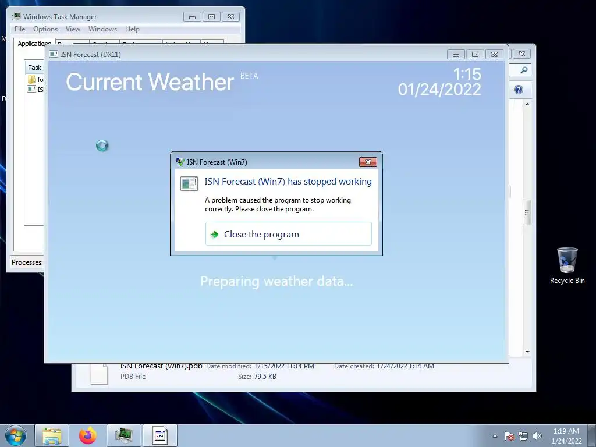Click the 01/24/2022 date in forecast window
Viewport: 596px width, 447px height.
pos(439,90)
